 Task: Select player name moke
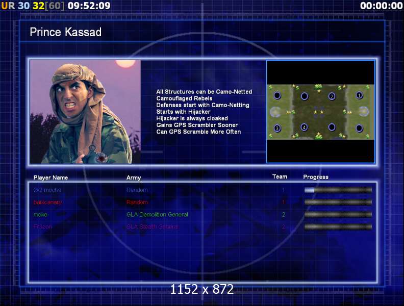pyautogui.click(x=40, y=214)
